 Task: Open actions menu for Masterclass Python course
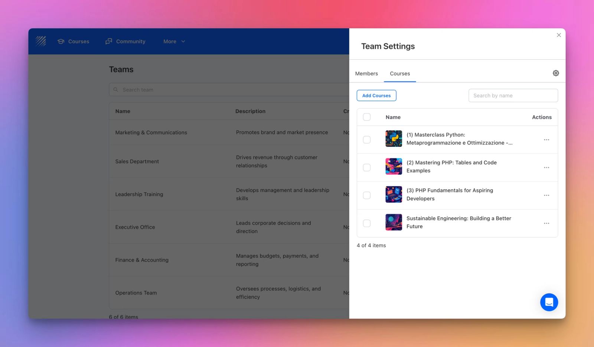pos(546,140)
